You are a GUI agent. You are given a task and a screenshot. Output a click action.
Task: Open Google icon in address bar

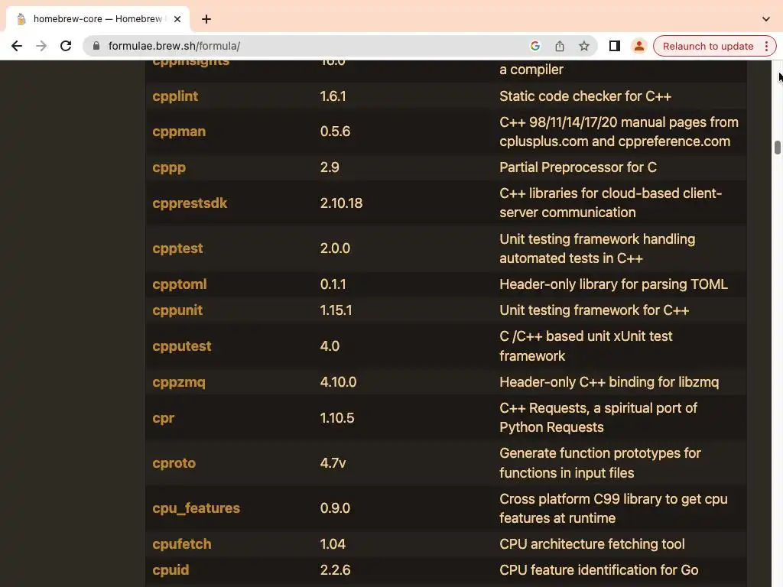pyautogui.click(x=534, y=46)
